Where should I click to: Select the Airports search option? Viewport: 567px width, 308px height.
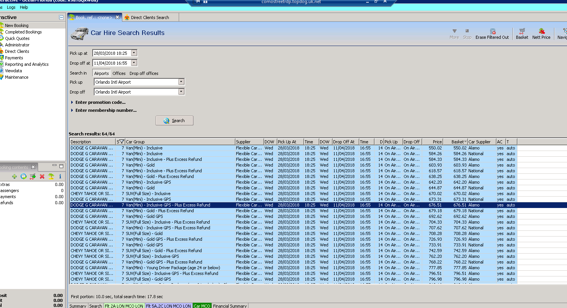coord(101,73)
